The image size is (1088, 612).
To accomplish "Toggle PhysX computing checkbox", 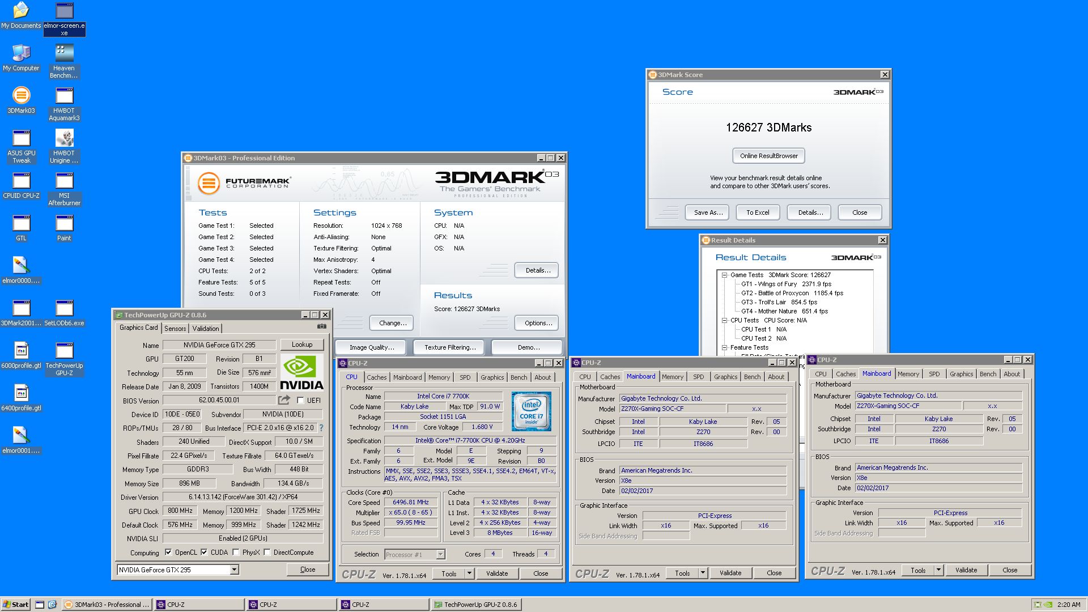I will [x=236, y=552].
